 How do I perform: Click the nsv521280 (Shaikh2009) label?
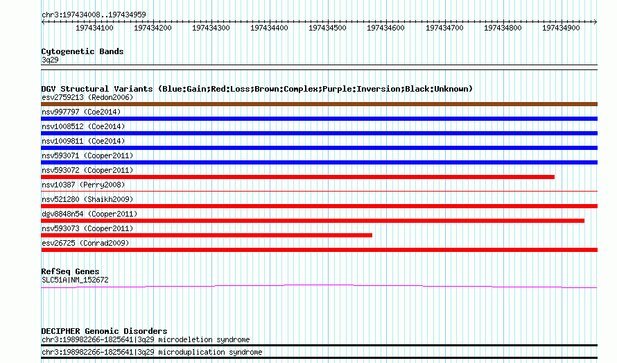(x=87, y=199)
